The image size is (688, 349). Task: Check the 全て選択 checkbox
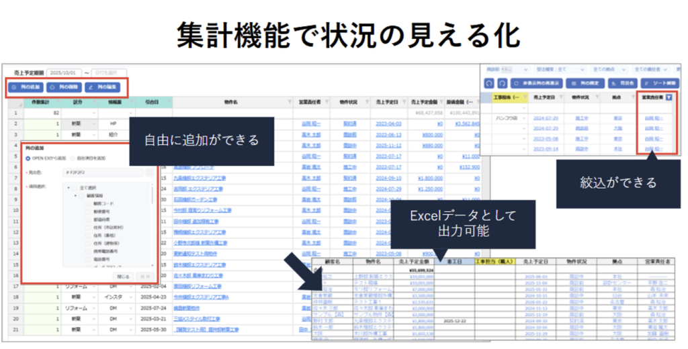(73, 187)
